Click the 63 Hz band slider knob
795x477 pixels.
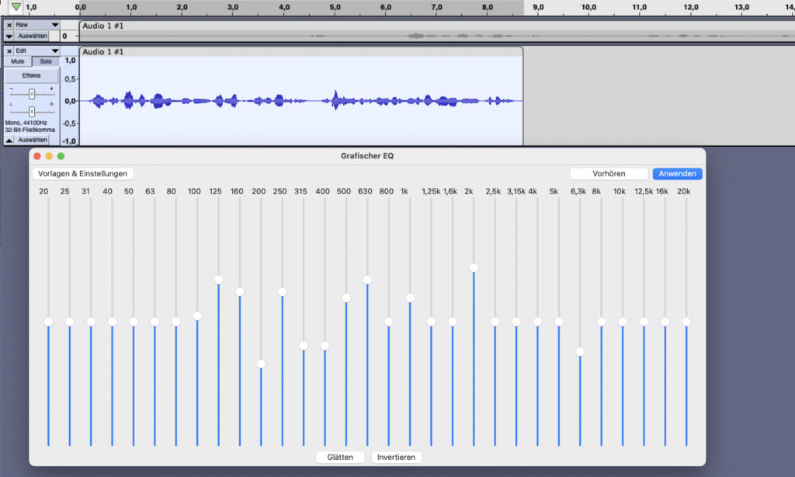(155, 322)
